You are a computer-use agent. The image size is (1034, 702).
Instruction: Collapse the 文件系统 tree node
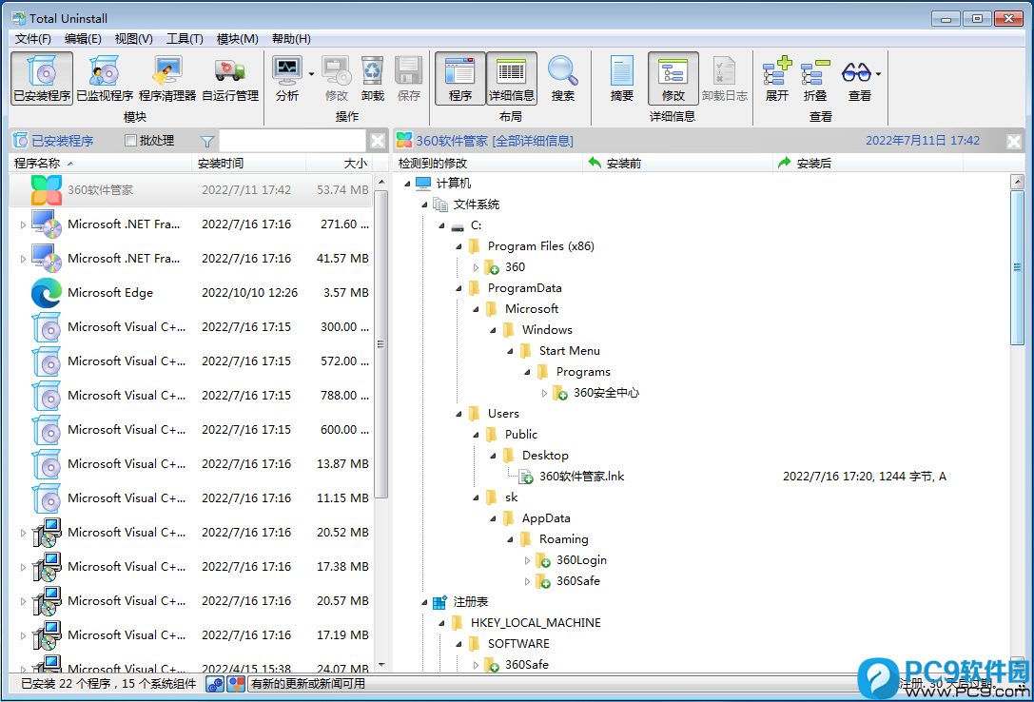click(424, 205)
